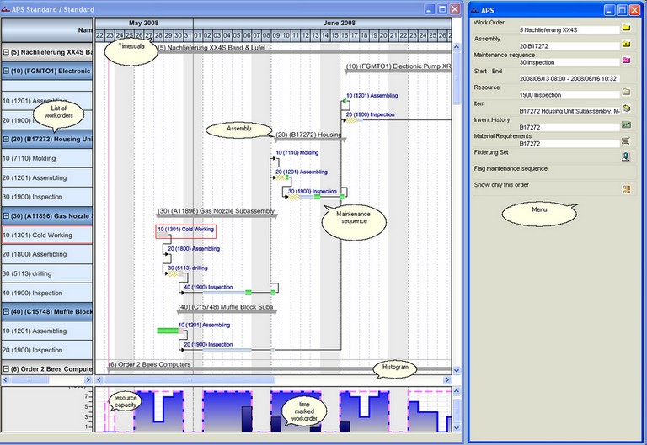Click Flag maintenance sequence option
The height and width of the screenshot is (445, 647).
pyautogui.click(x=511, y=168)
